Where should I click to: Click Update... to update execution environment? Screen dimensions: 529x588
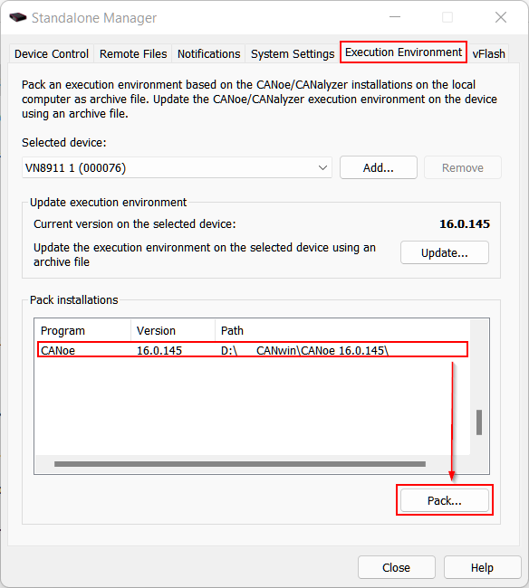pyautogui.click(x=445, y=252)
